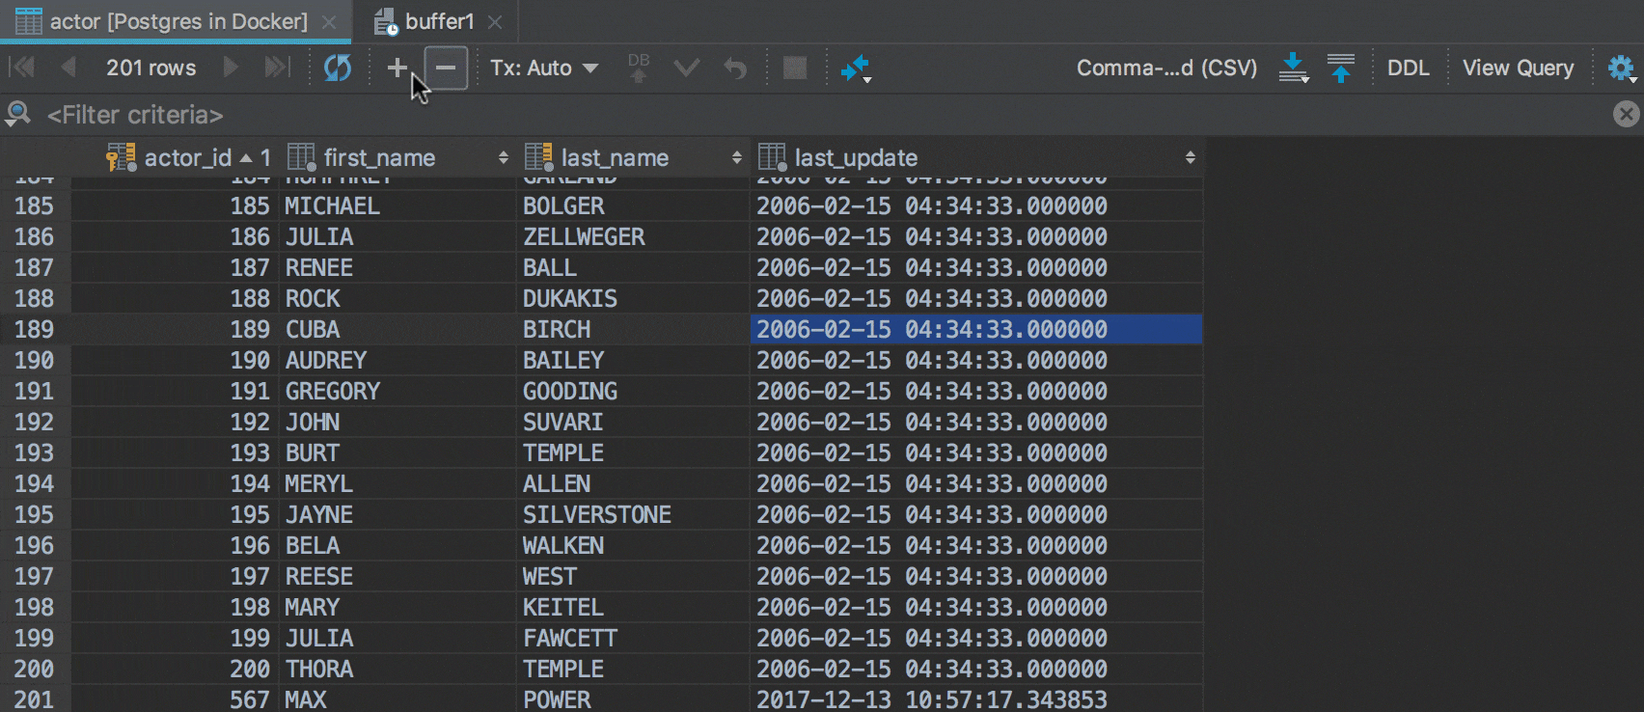Select the actor [Postgres in Docker] tab

pyautogui.click(x=178, y=21)
